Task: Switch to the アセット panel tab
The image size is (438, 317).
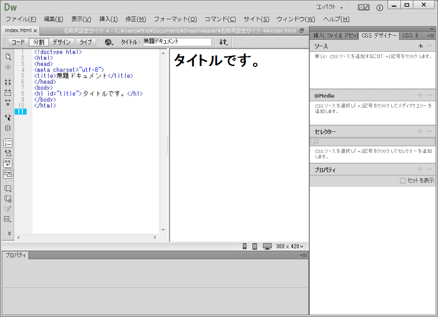Action: click(350, 36)
